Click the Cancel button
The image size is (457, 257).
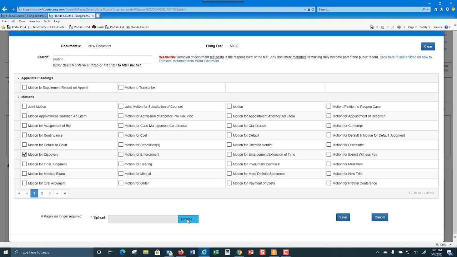tap(380, 217)
